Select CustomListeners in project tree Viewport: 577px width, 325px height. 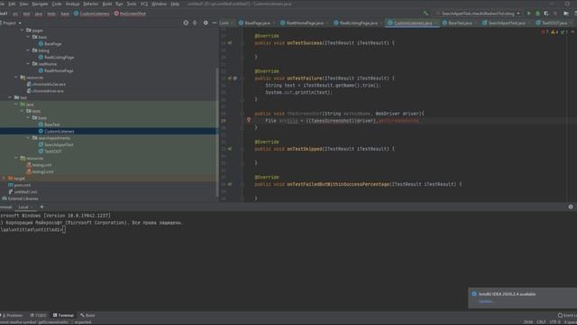tap(59, 131)
